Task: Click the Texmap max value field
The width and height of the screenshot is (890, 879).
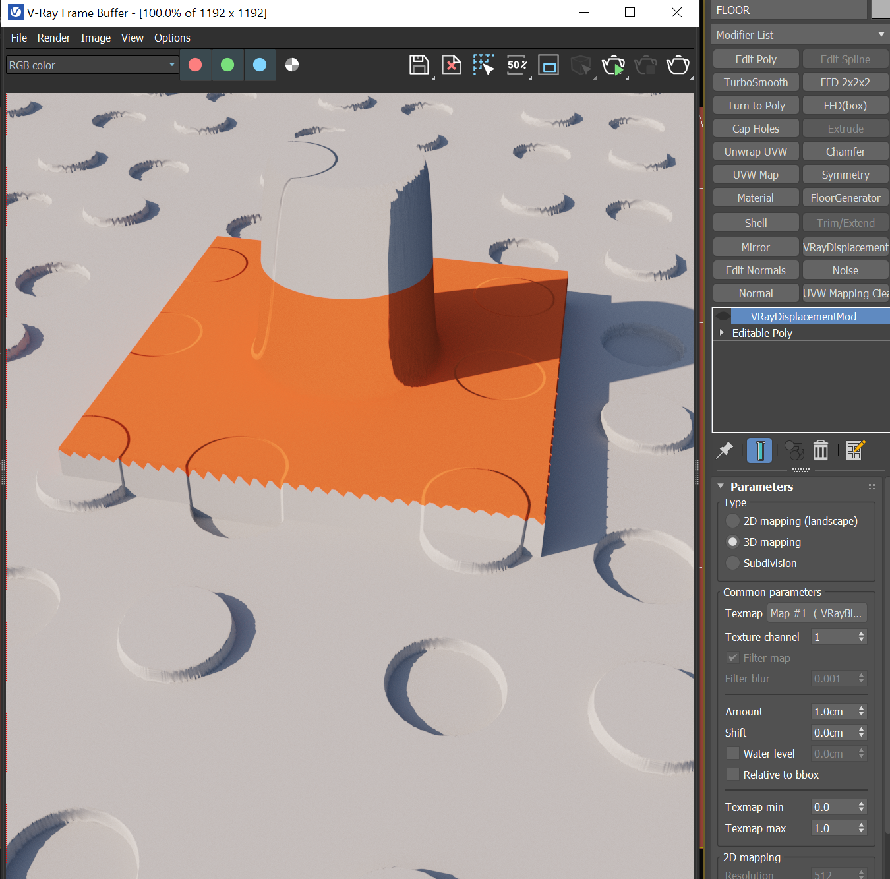Action: pyautogui.click(x=833, y=828)
